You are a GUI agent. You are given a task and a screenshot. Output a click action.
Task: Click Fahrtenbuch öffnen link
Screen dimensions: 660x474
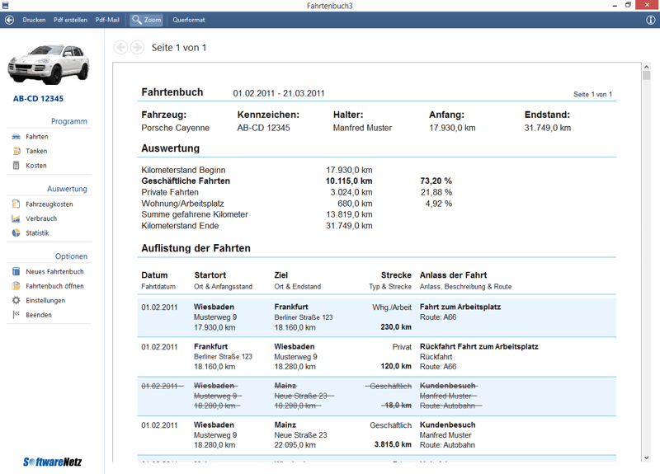point(54,286)
